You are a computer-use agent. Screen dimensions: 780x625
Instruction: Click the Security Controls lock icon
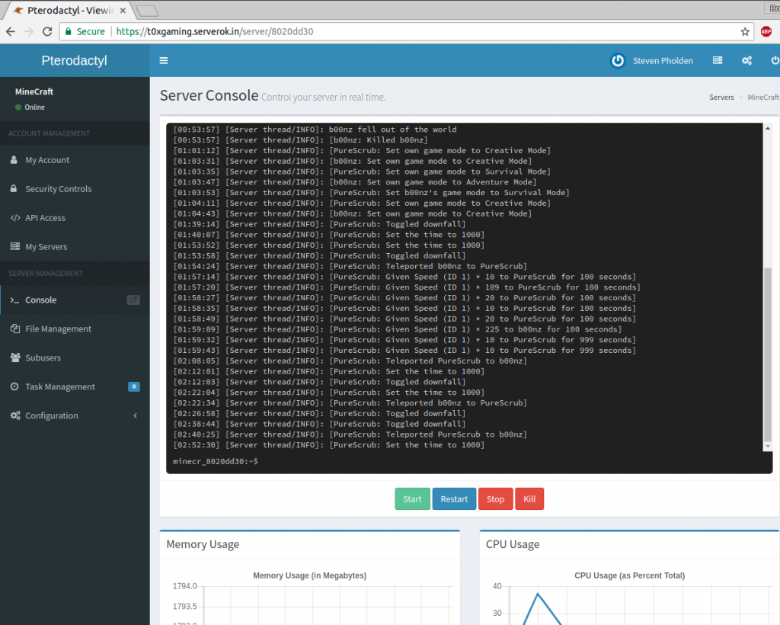pos(14,188)
